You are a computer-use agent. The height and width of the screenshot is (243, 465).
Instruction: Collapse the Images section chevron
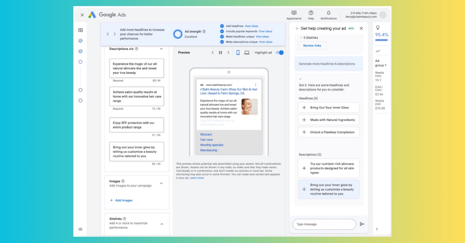tap(161, 183)
